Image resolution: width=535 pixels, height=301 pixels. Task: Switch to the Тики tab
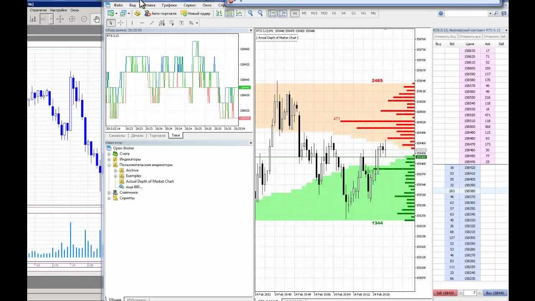[x=176, y=135]
